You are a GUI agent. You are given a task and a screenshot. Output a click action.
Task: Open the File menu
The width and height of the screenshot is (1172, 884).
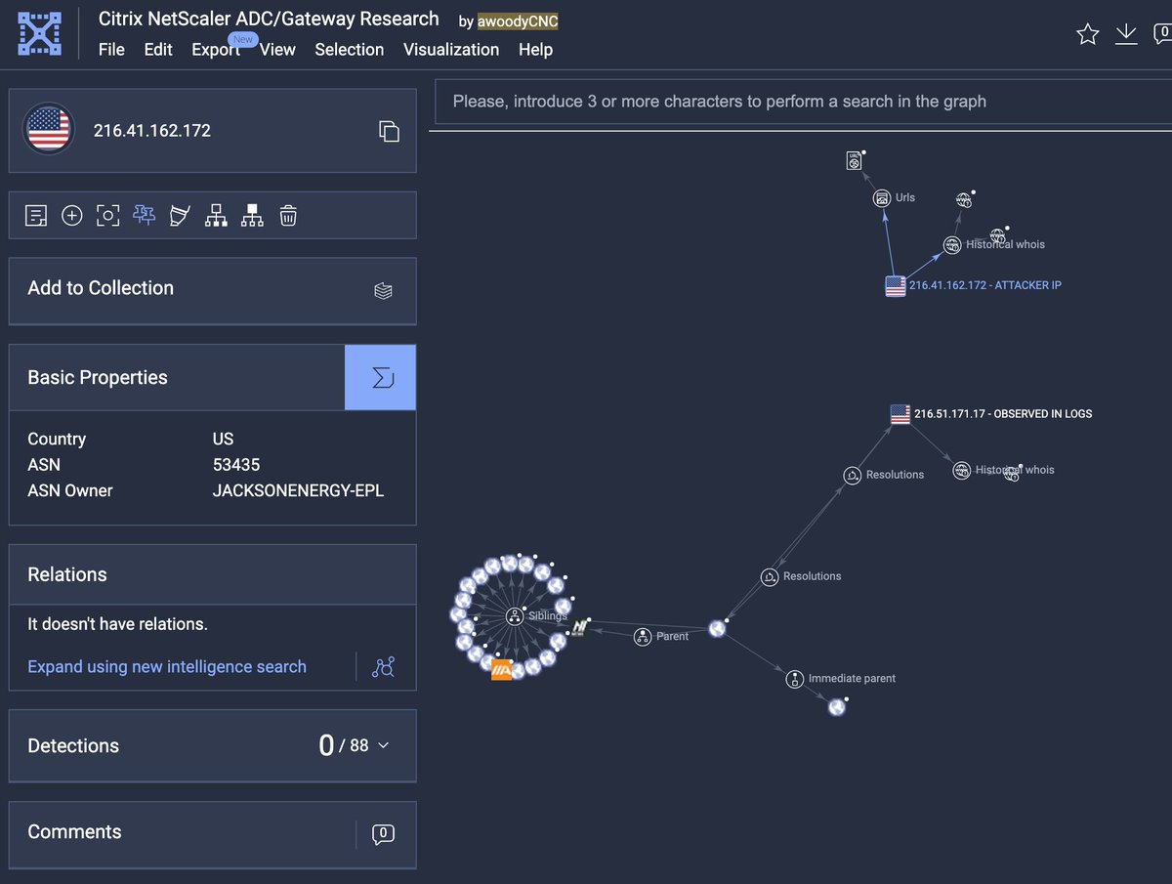[x=111, y=49]
